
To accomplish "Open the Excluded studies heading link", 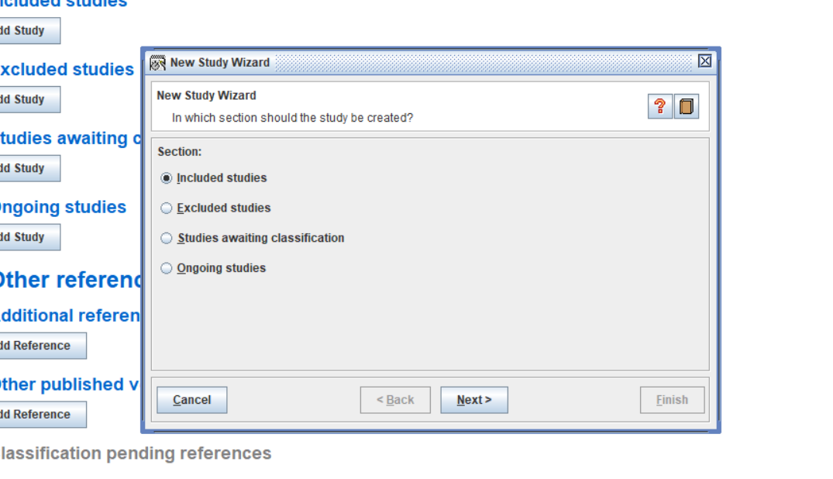I will 66,70.
